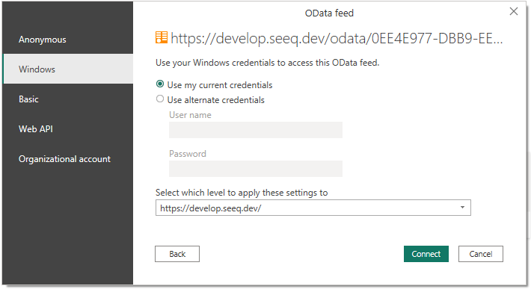Expand the settings level dropdown arrow

click(x=462, y=207)
